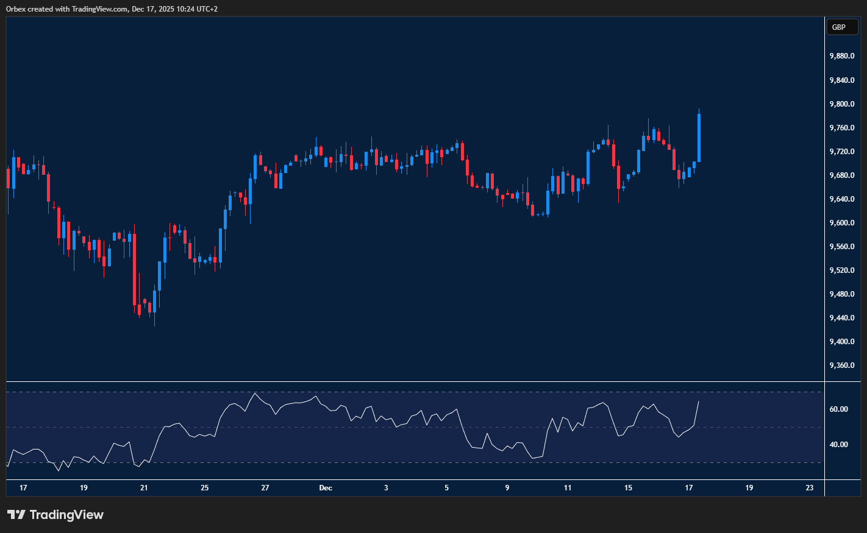Select the 9,720.0 price axis label
The image size is (867, 533).
coord(842,152)
